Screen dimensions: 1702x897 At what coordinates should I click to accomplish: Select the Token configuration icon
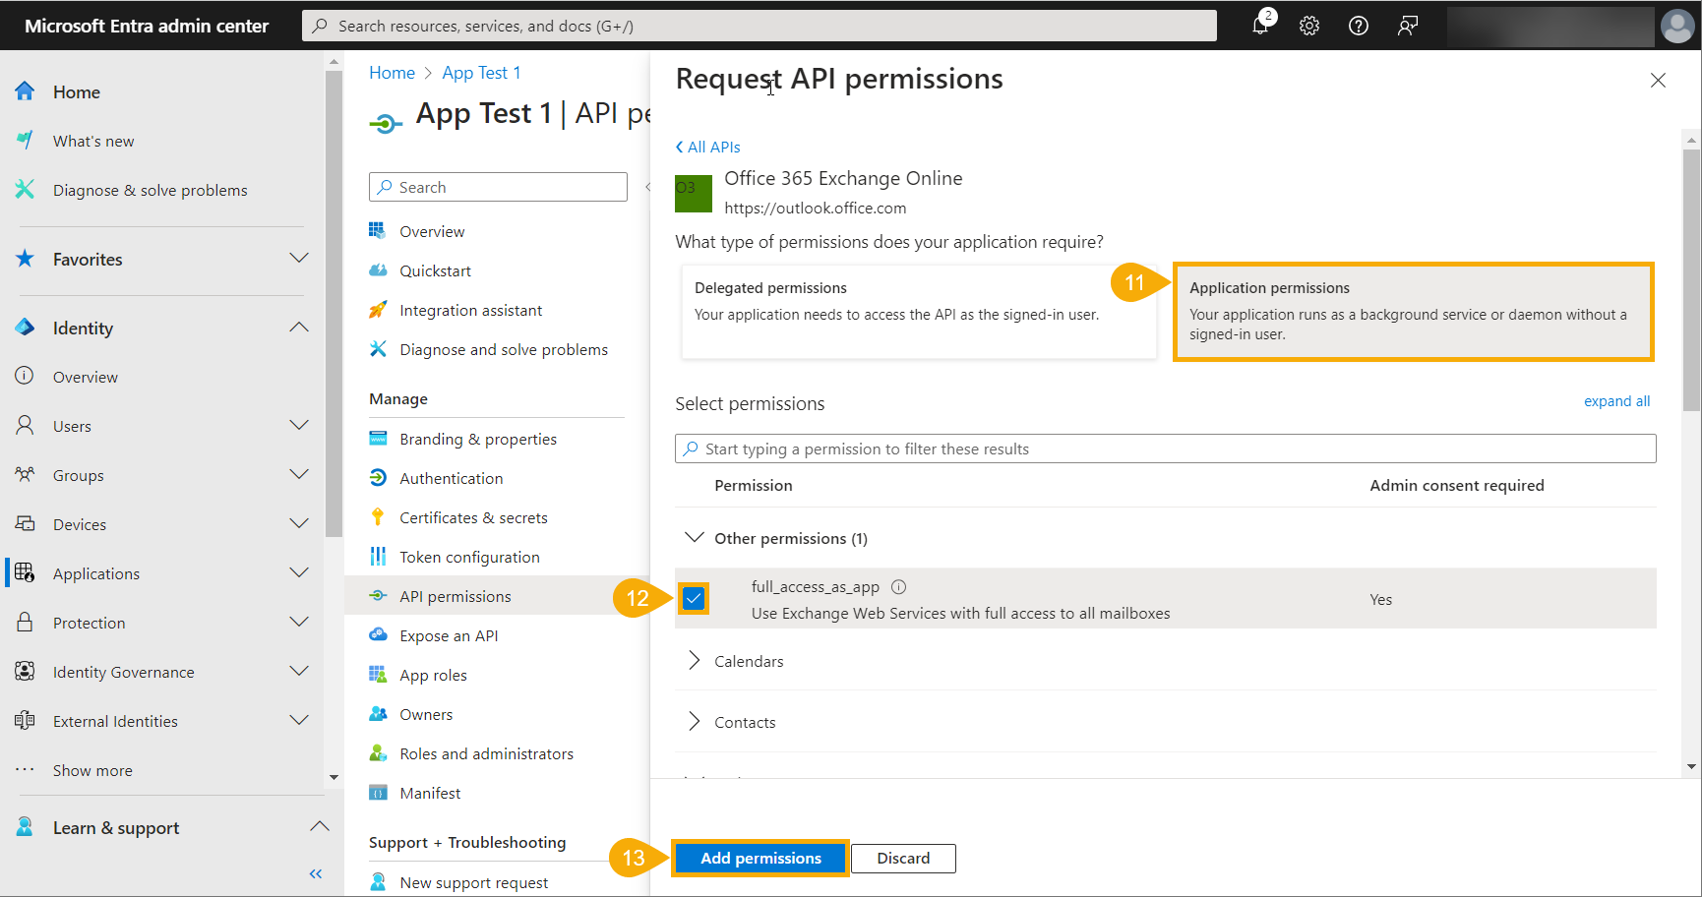click(x=378, y=556)
